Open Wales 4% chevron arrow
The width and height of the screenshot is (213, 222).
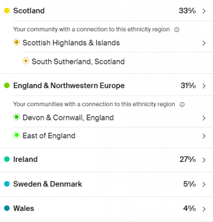tap(204, 209)
